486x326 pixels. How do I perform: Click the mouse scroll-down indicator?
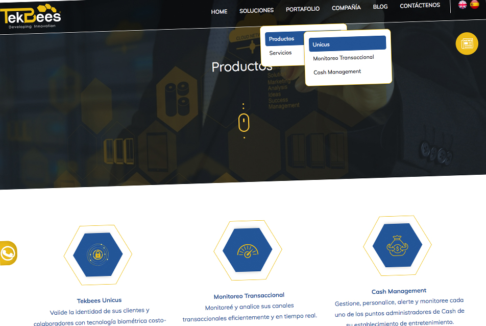tap(244, 122)
